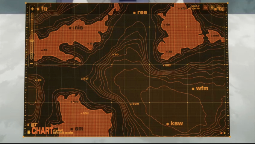Select the 'bym' waypoint
255x144 pixels.
tap(135, 104)
